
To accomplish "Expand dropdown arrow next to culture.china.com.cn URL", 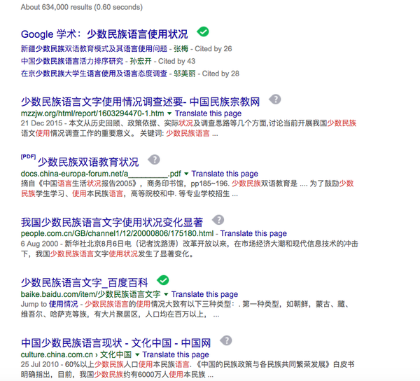I will (137, 354).
